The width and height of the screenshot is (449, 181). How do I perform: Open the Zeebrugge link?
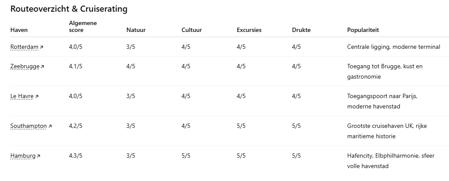pos(25,66)
